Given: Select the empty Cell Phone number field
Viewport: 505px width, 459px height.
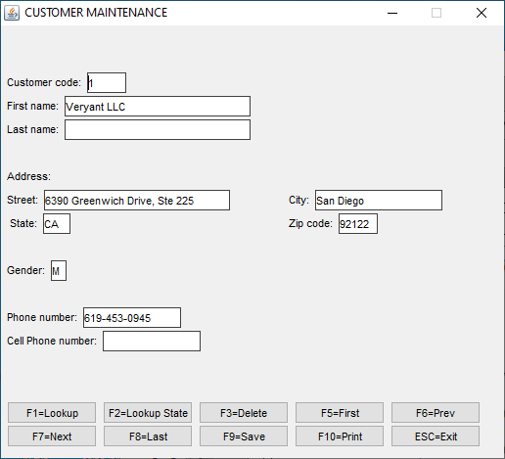Looking at the screenshot, I should click(152, 342).
